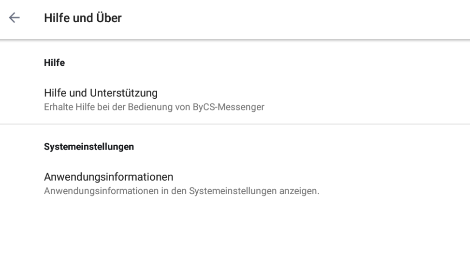Open the "Anwendungsinformationen" entry
470x276 pixels.
[x=108, y=177]
